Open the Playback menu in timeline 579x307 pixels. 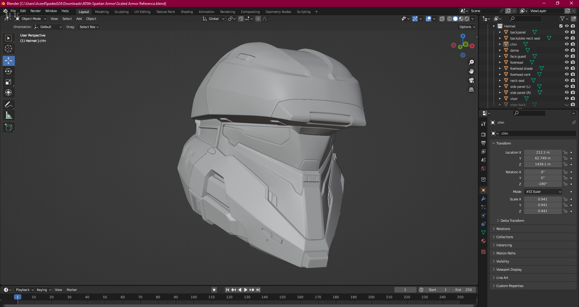pyautogui.click(x=24, y=290)
